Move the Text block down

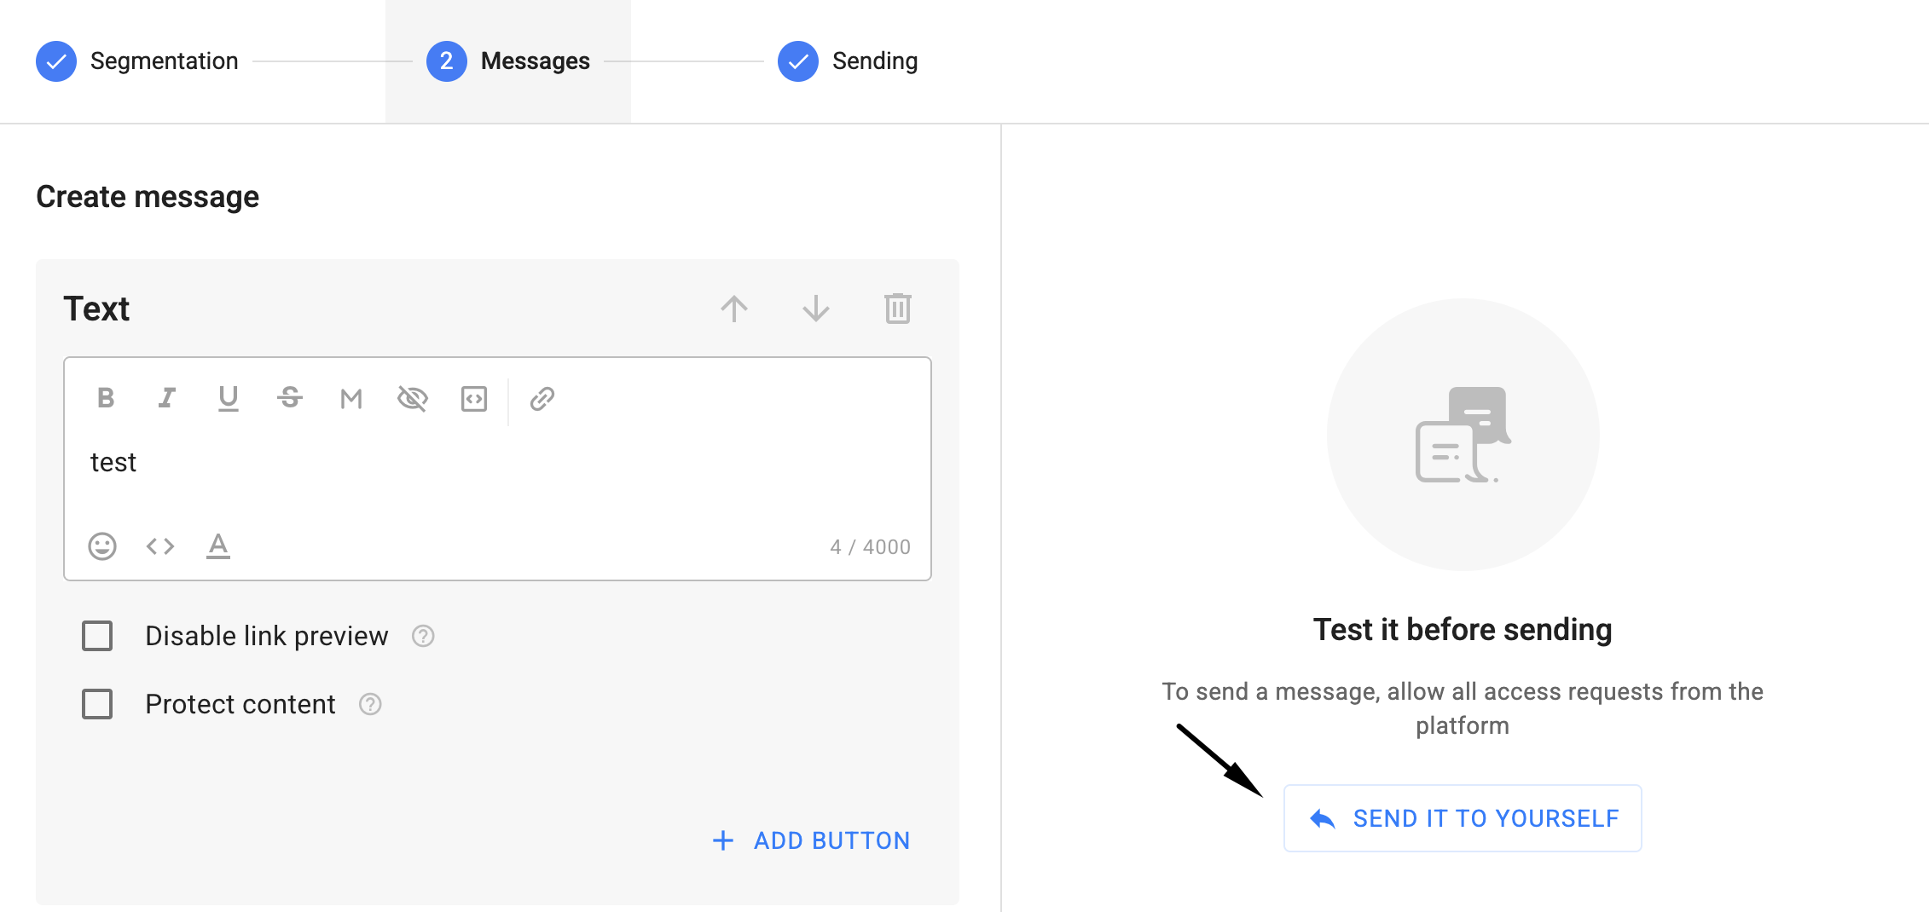click(x=816, y=309)
